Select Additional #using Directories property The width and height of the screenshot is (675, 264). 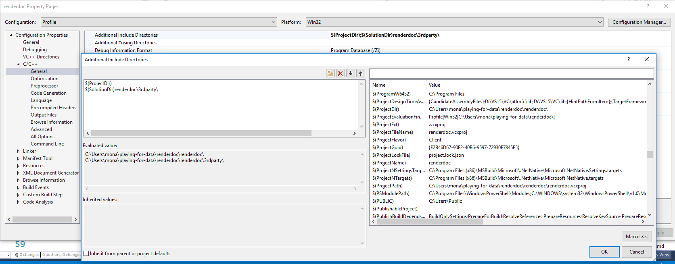(x=125, y=43)
